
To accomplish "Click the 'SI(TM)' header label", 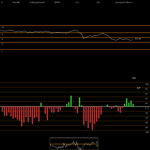I will 57,2.
